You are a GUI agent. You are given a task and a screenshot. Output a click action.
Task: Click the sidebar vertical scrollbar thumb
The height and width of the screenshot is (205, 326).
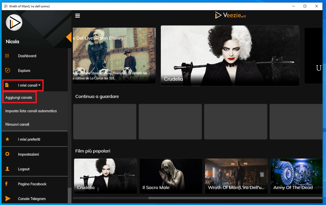tap(69, 195)
